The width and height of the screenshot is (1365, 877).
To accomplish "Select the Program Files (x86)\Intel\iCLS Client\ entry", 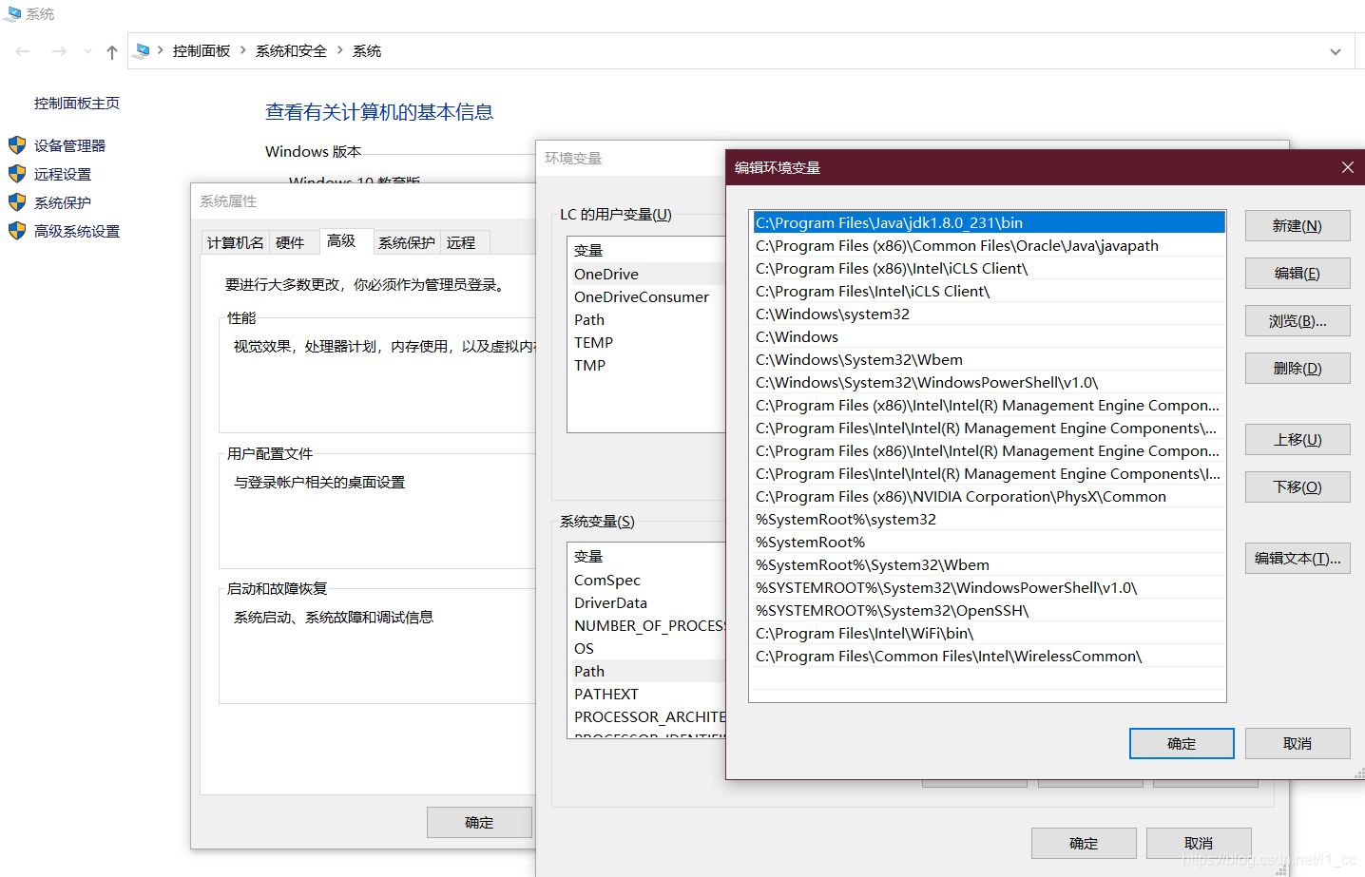I will point(988,268).
